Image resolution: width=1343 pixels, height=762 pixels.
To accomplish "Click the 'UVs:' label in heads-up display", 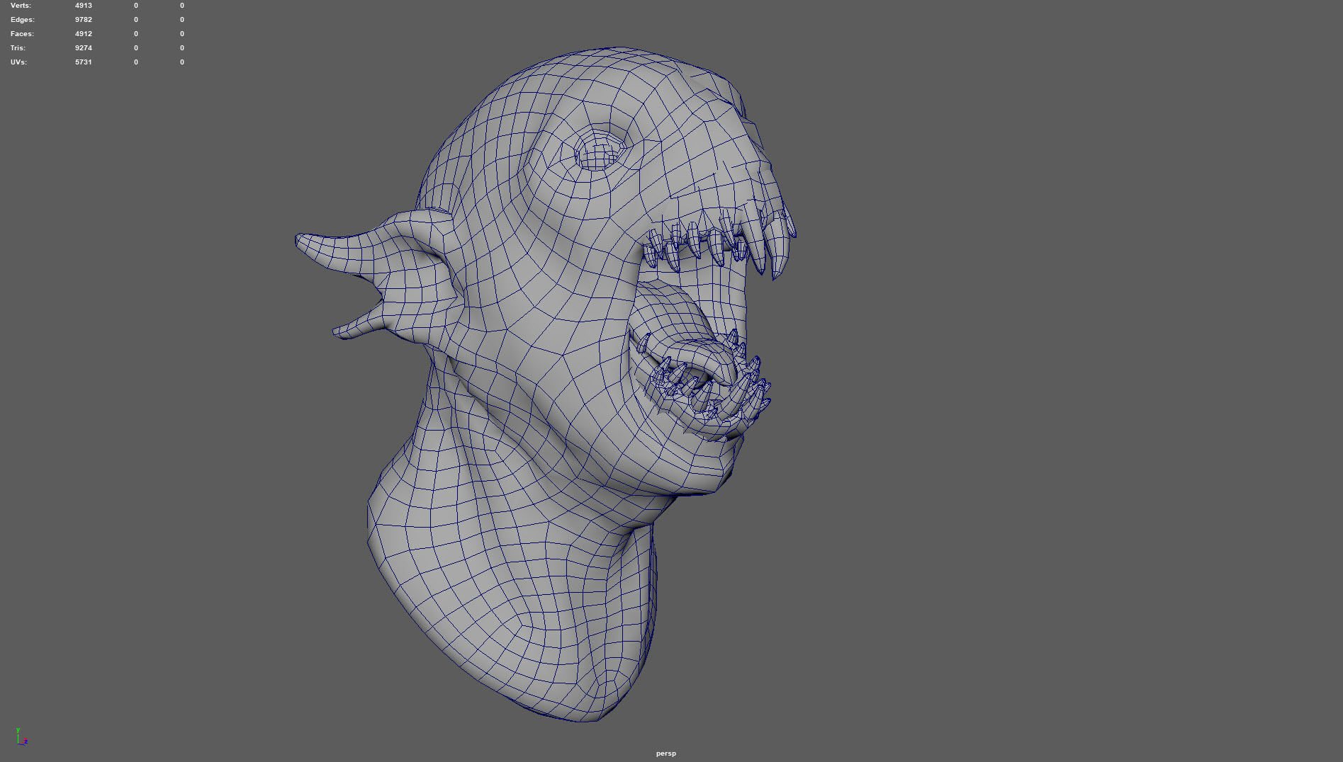I will 18,62.
